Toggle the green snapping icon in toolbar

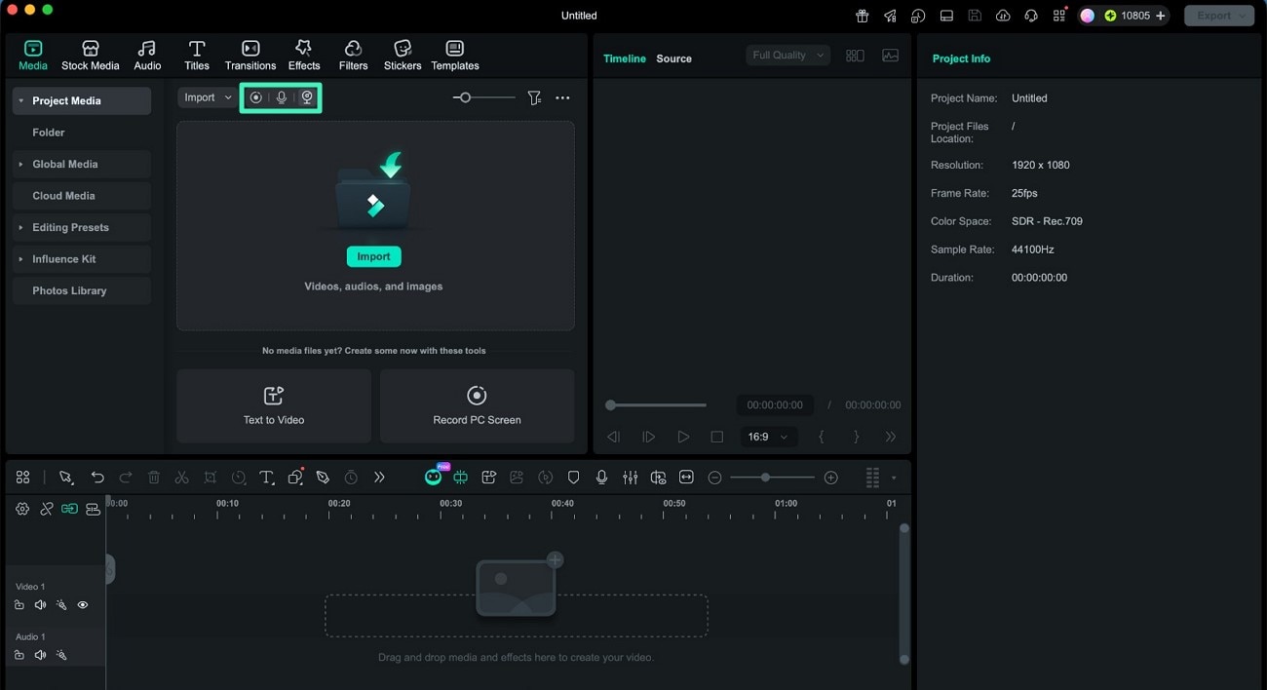(461, 478)
